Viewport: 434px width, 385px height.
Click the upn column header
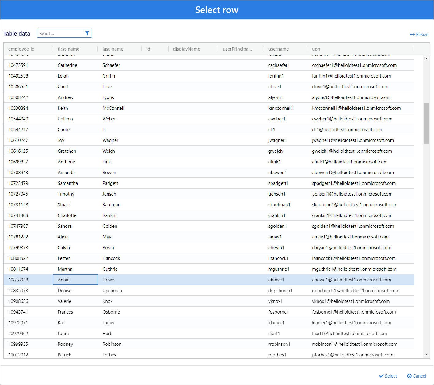click(x=316, y=49)
